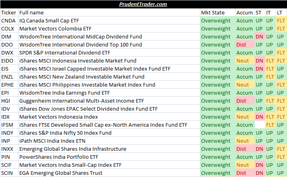Click the Accum column header
This screenshot has height=178, width=287.
(x=244, y=12)
